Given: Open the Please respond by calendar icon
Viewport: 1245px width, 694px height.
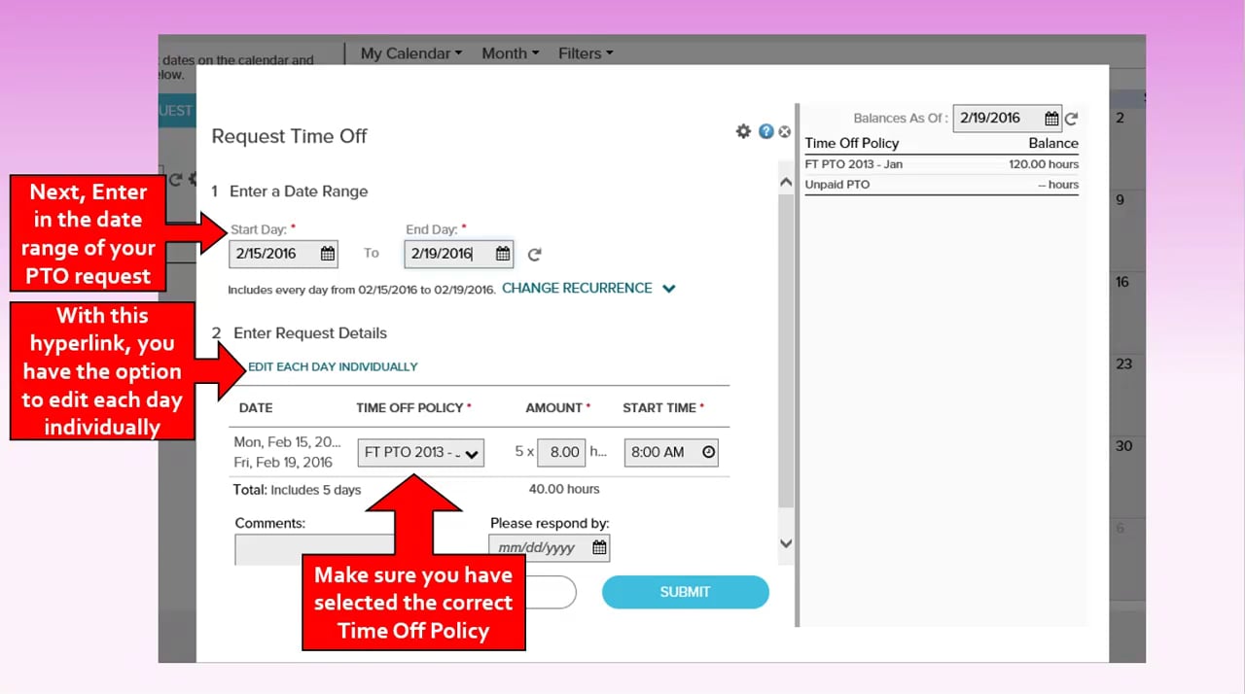Looking at the screenshot, I should pyautogui.click(x=599, y=547).
